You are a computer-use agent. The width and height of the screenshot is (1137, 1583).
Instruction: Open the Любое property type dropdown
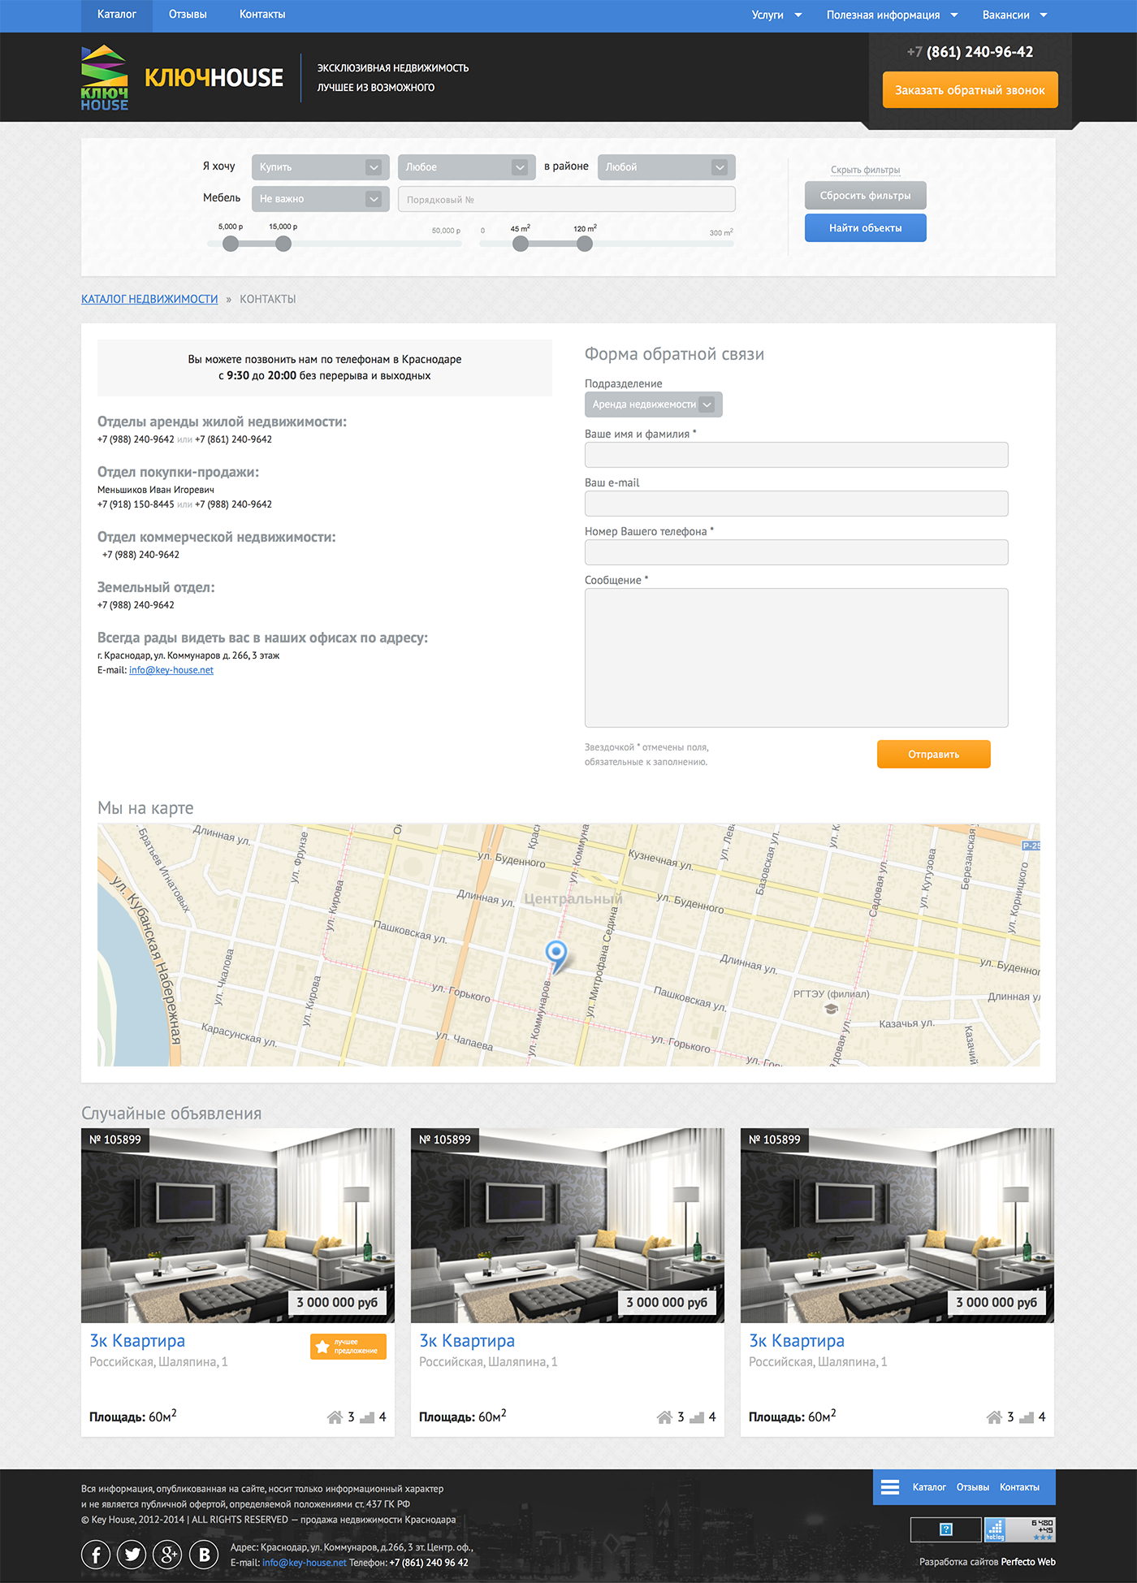[467, 167]
